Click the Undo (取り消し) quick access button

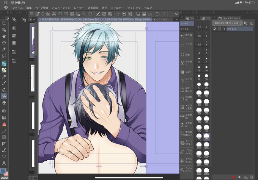187,36
